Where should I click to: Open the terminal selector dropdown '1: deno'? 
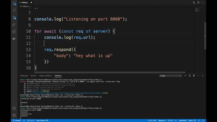(170, 76)
